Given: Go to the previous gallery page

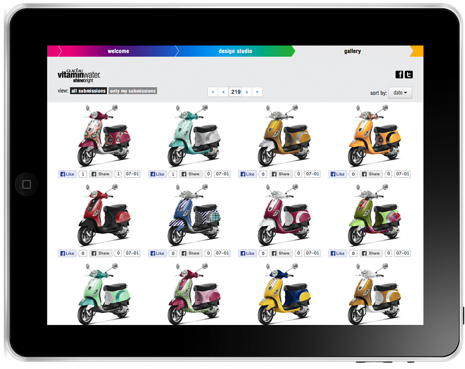Looking at the screenshot, I should click(x=223, y=92).
